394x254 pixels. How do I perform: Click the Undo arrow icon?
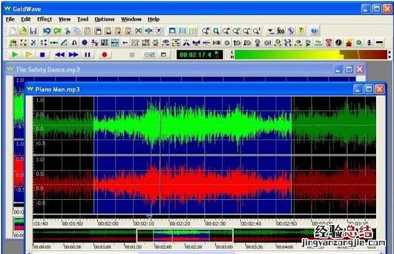pos(47,30)
